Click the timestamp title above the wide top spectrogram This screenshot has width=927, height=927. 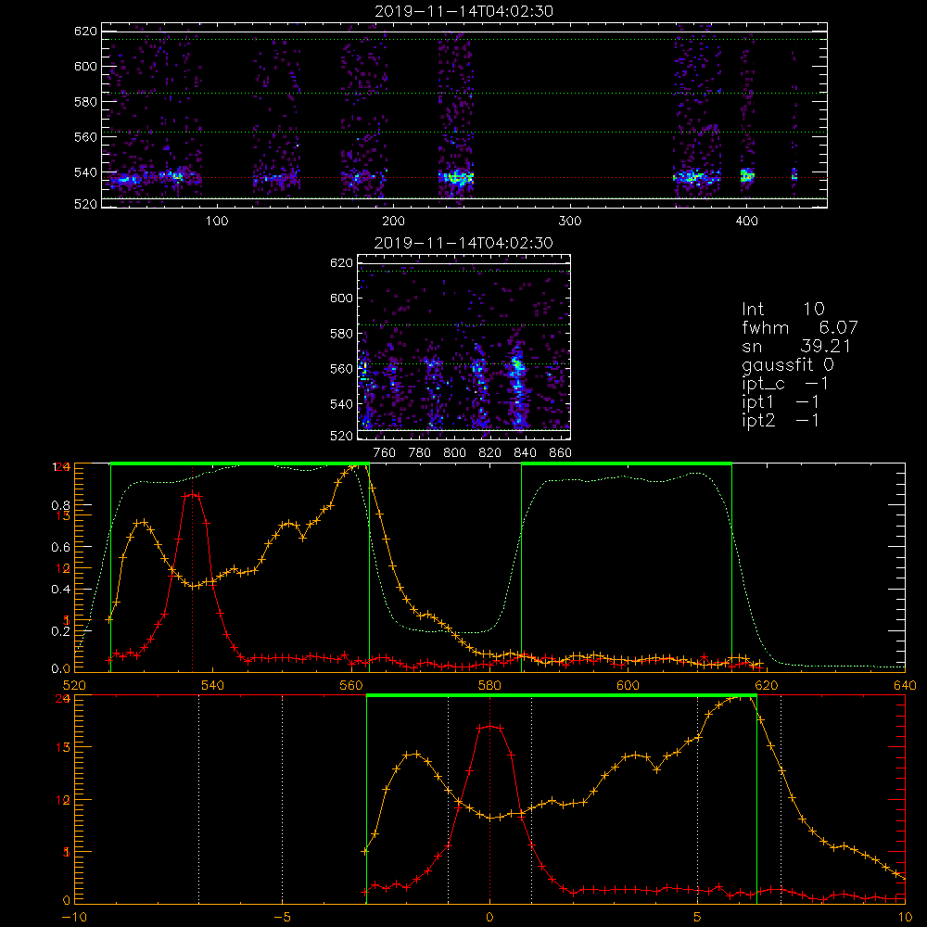coord(464,11)
